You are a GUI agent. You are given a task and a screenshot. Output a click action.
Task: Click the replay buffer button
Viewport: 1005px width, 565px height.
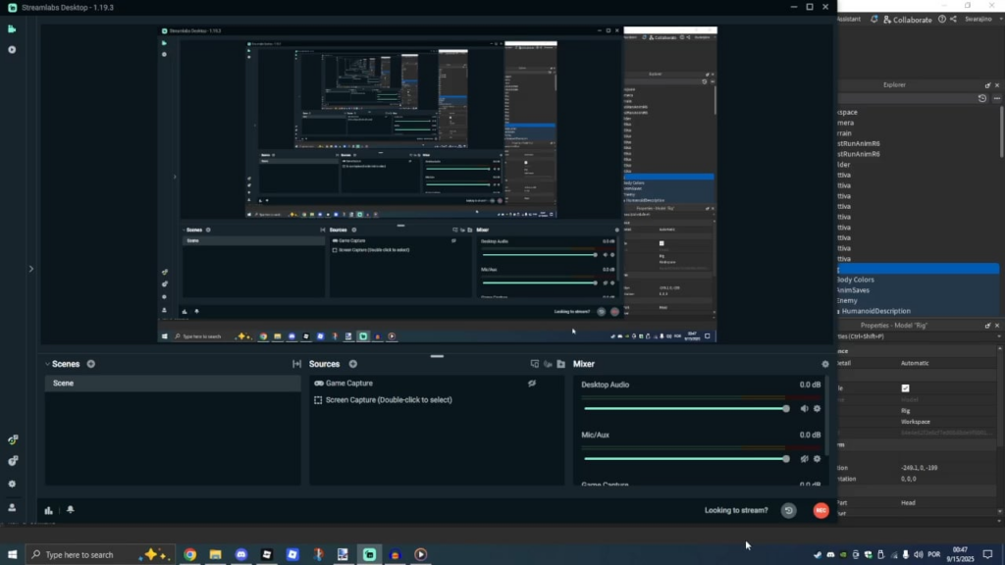[789, 510]
